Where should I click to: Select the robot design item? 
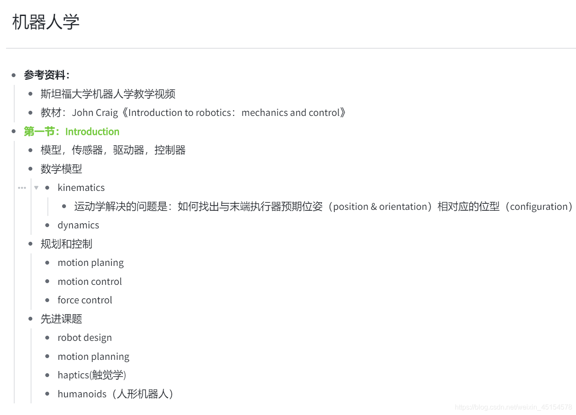click(x=85, y=337)
